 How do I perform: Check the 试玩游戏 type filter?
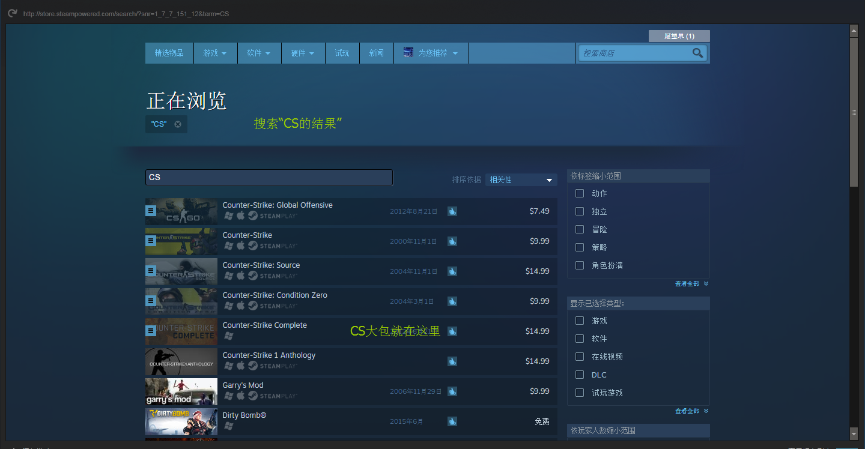580,393
